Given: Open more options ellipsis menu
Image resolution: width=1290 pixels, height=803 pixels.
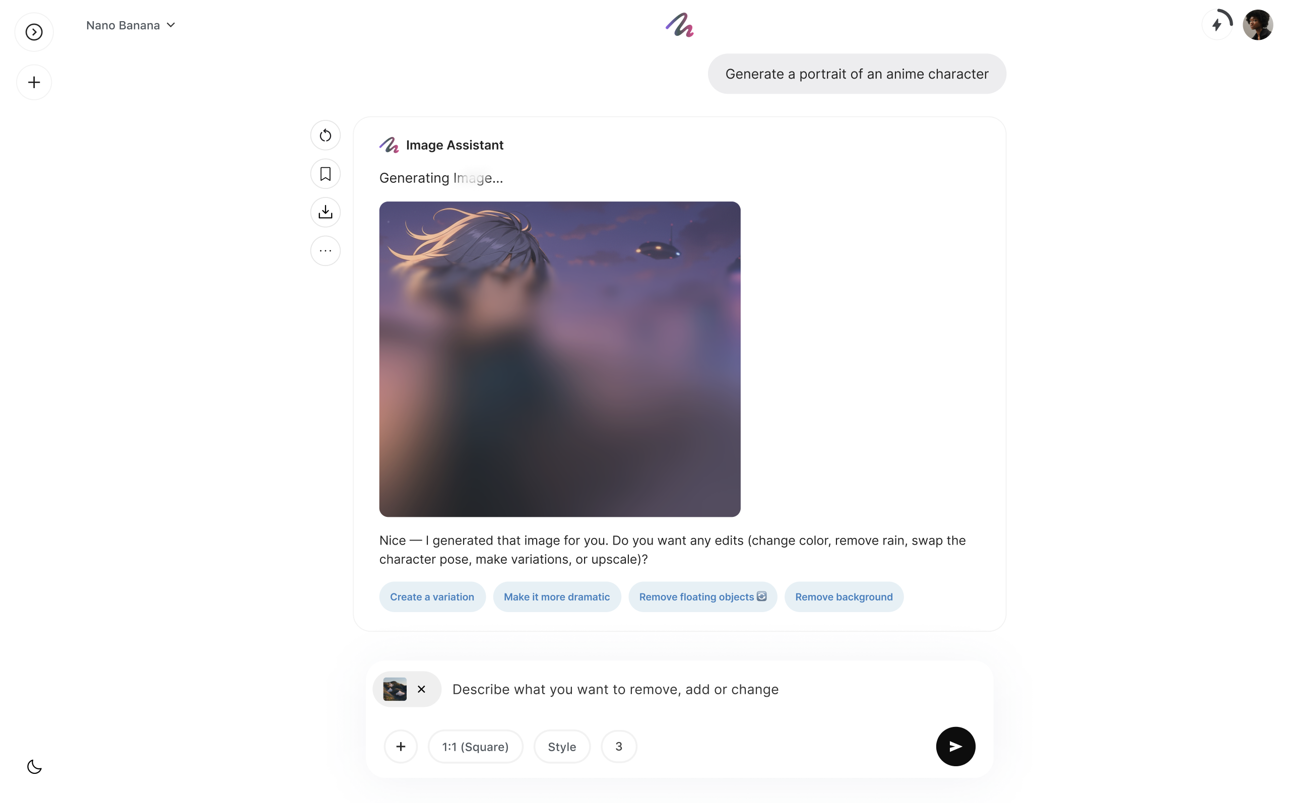Looking at the screenshot, I should point(325,251).
